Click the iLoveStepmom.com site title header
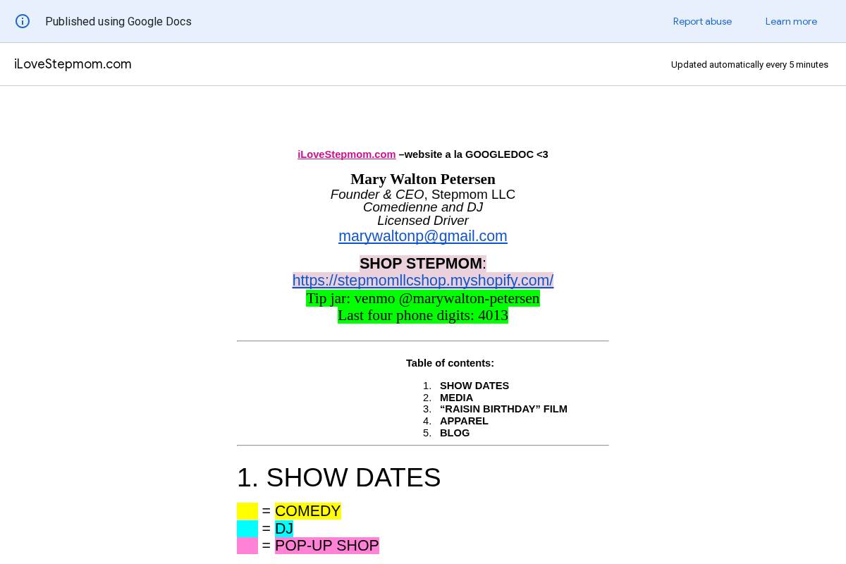Screen dimensions: 846x564 click(x=73, y=64)
